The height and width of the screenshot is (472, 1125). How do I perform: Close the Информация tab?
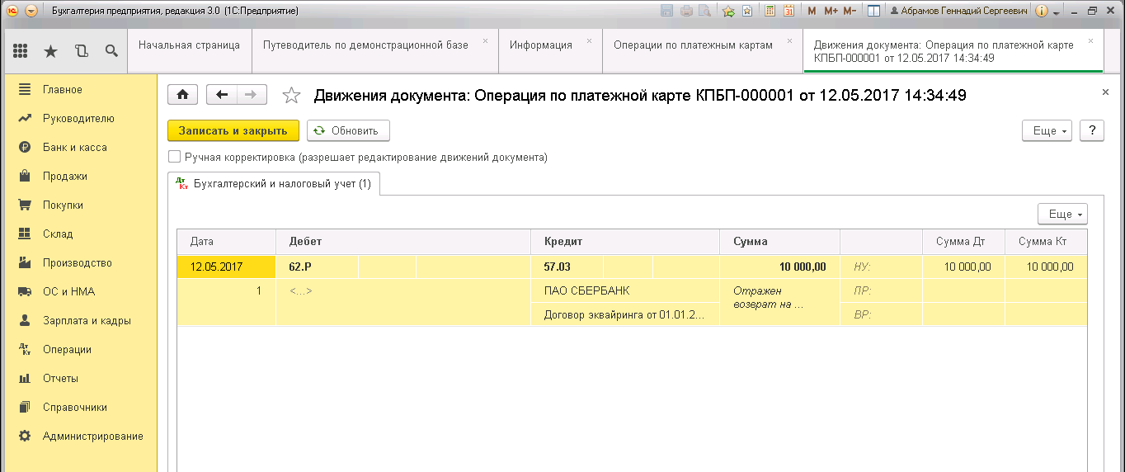click(589, 40)
